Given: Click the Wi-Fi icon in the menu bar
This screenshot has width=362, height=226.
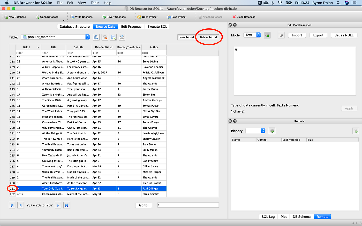Looking at the screenshot, I should point(280,3).
